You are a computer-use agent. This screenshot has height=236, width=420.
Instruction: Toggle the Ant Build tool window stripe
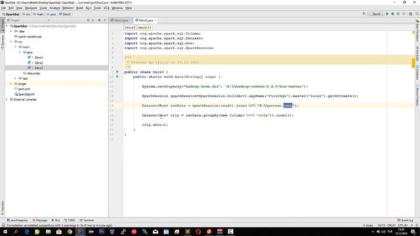417,54
